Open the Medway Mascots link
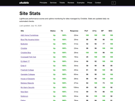The image size is (135, 101). (x=27, y=83)
